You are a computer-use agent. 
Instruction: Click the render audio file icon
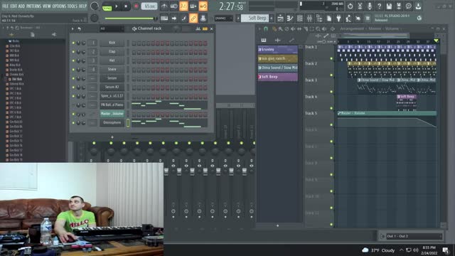399,6
